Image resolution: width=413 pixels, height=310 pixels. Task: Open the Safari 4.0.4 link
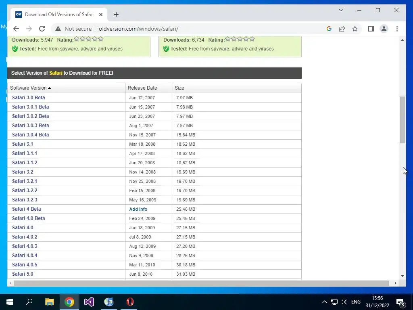tap(25, 256)
